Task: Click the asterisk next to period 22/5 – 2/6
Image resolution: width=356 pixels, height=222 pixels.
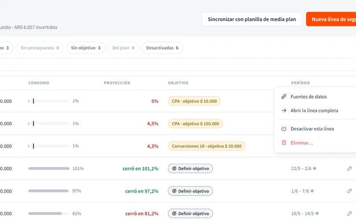Action: [x=315, y=168]
